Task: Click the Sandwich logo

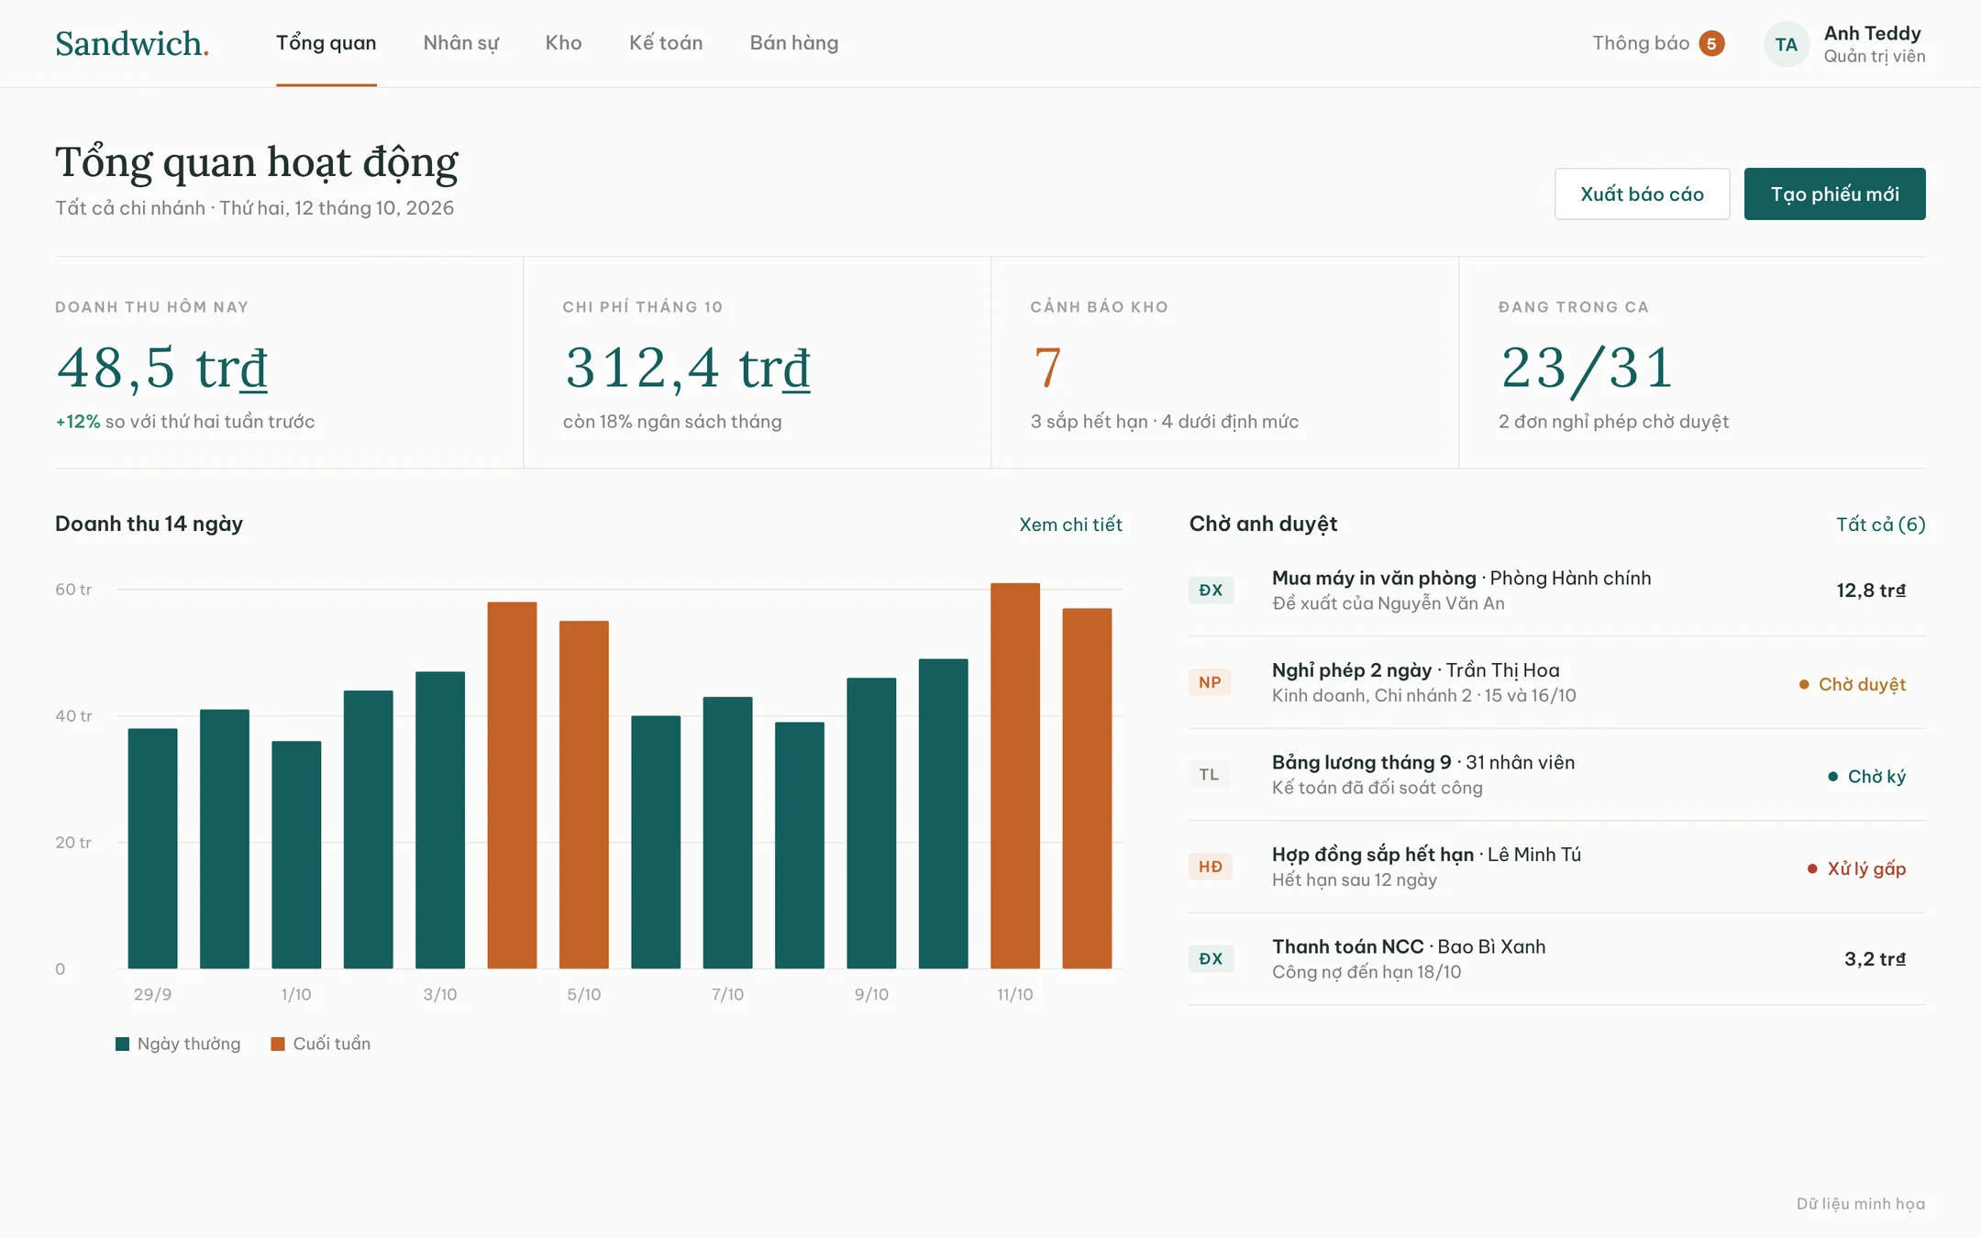Action: coord(132,43)
